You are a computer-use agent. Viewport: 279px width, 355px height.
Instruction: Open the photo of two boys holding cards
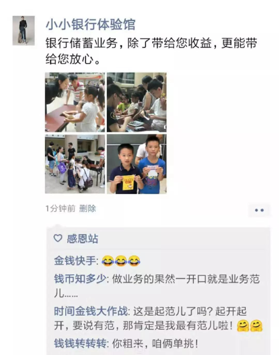136,164
